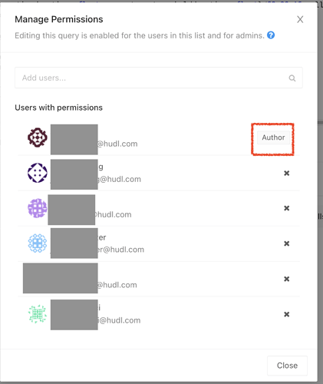
Task: Remove the user with green avatar
Action: pos(287,314)
